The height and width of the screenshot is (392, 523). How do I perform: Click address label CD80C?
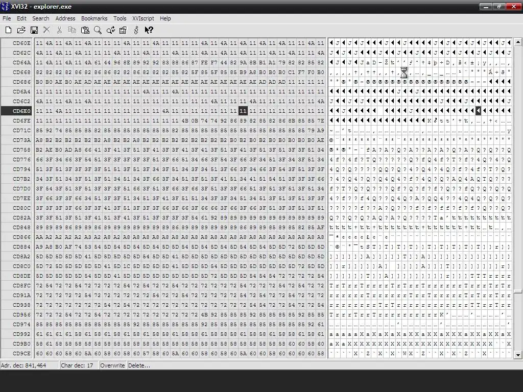21,208
